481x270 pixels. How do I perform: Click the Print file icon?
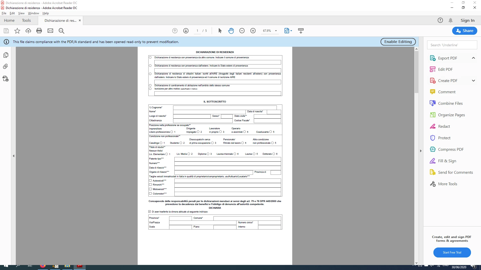tap(39, 31)
